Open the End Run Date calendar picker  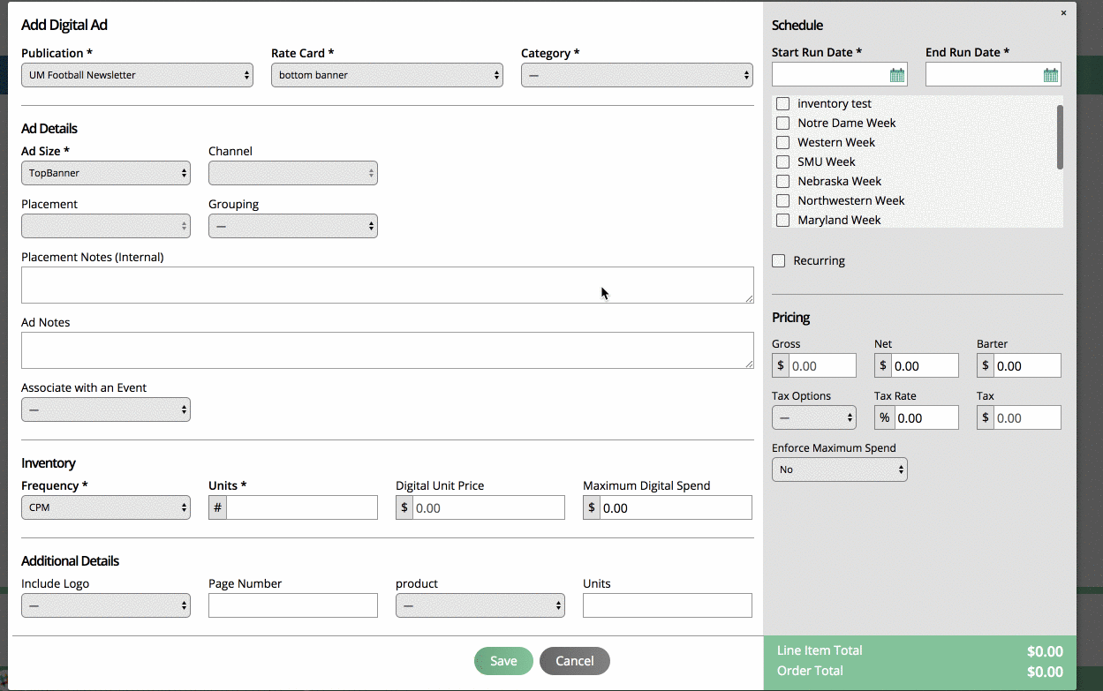[1052, 74]
